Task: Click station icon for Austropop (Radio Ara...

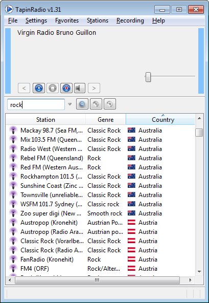Action: point(13,232)
